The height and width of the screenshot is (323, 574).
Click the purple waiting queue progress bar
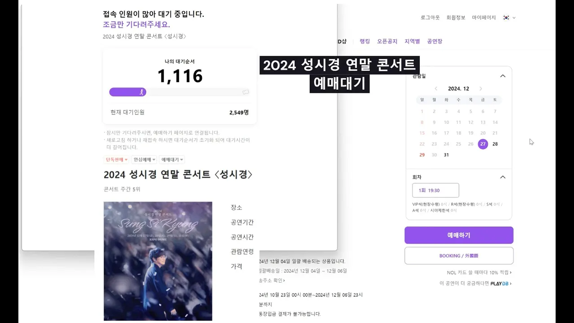click(127, 92)
